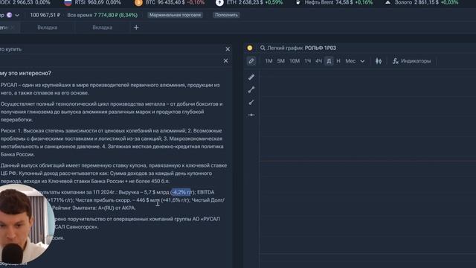Click the BTC 96 435,40 $ quote

click(175, 2)
